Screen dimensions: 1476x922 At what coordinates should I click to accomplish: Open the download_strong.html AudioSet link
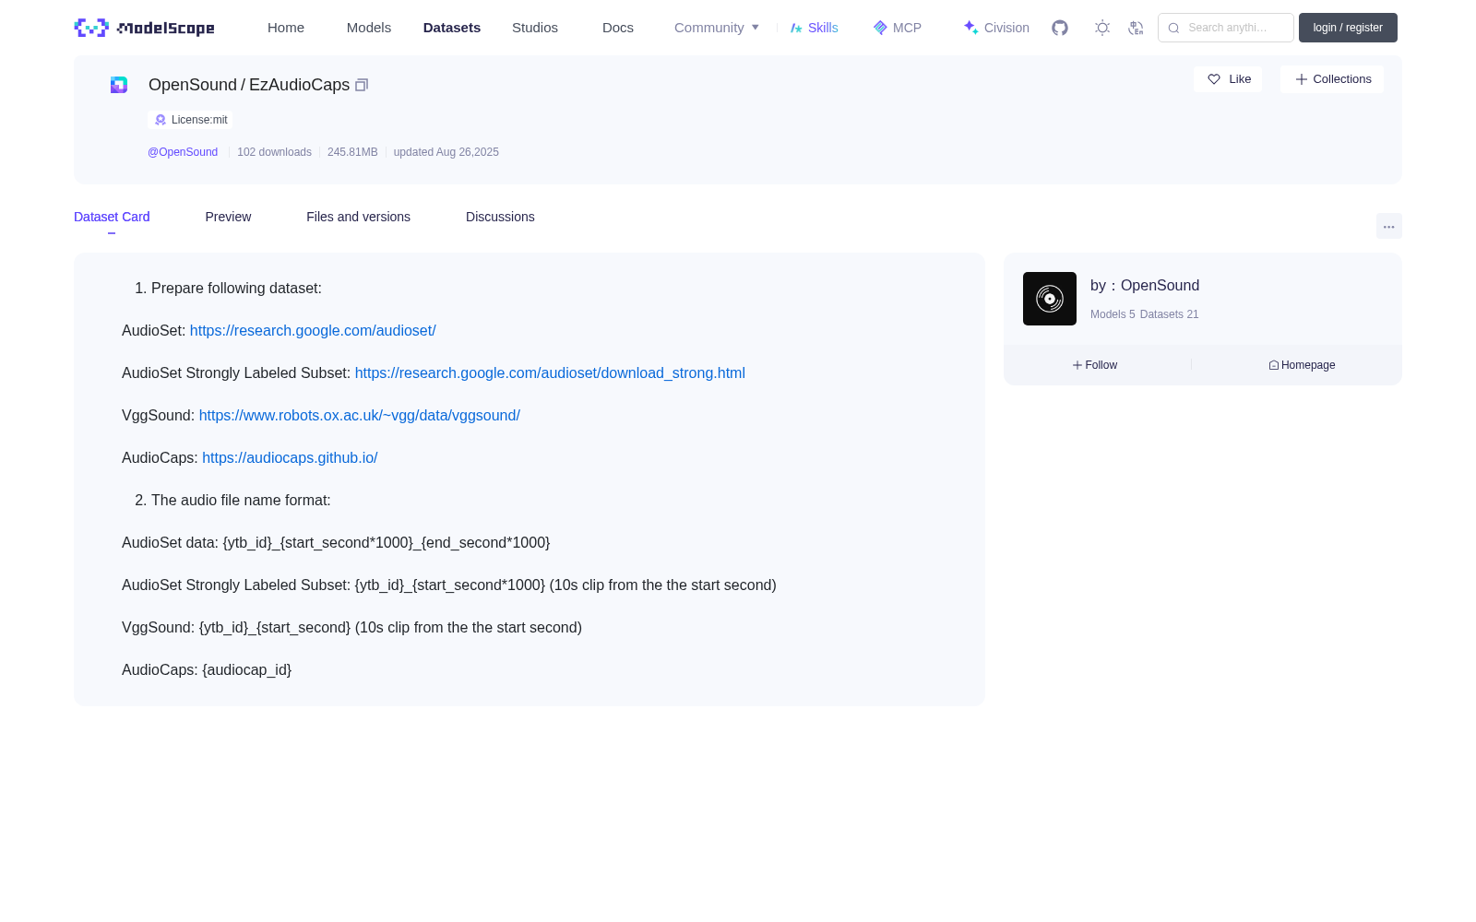(550, 372)
